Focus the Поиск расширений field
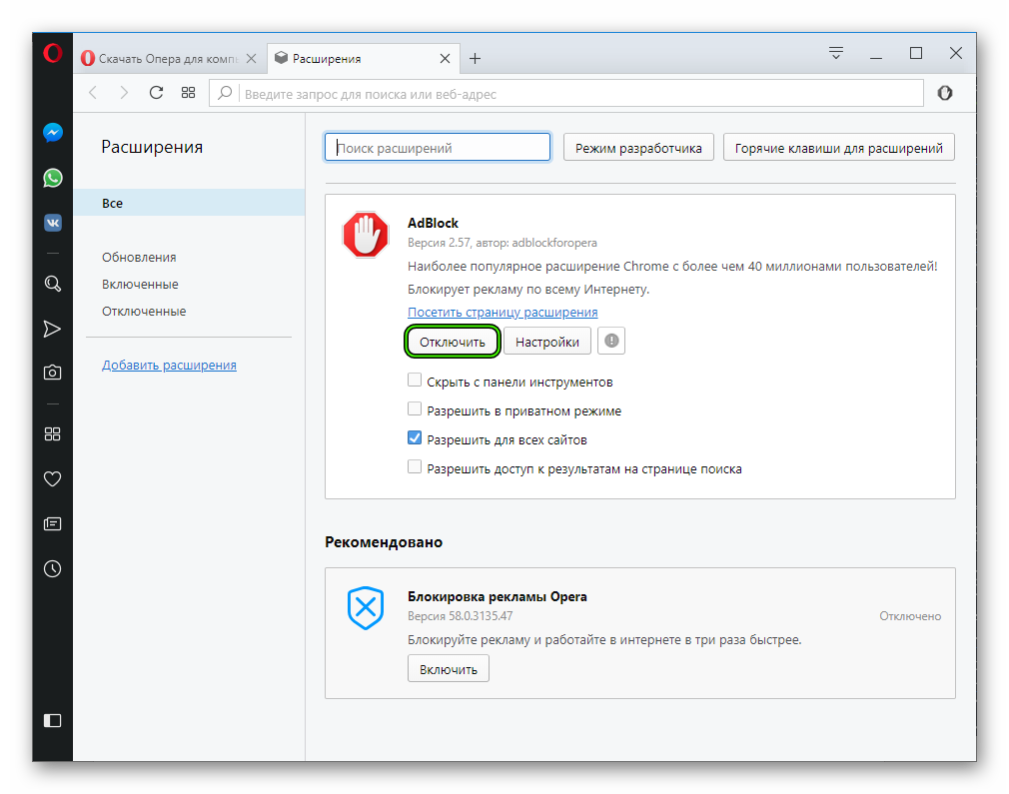This screenshot has height=794, width=1009. pos(438,148)
